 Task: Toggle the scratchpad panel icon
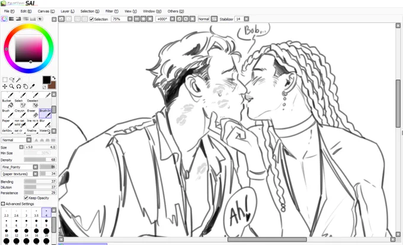40,19
